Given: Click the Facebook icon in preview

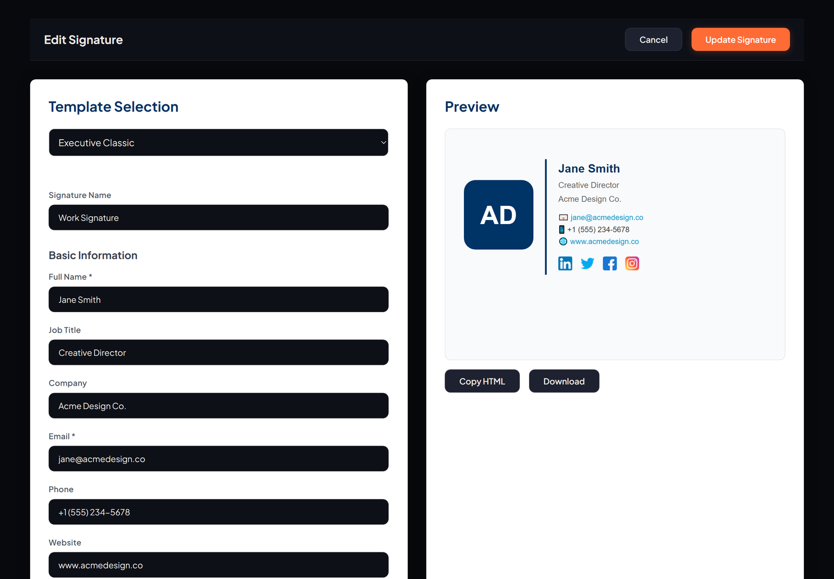Looking at the screenshot, I should (x=610, y=263).
